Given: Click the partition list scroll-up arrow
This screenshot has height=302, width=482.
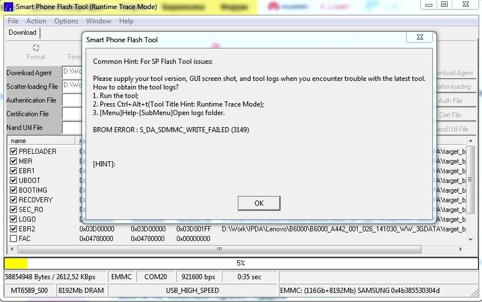Looking at the screenshot, I should point(471,141).
